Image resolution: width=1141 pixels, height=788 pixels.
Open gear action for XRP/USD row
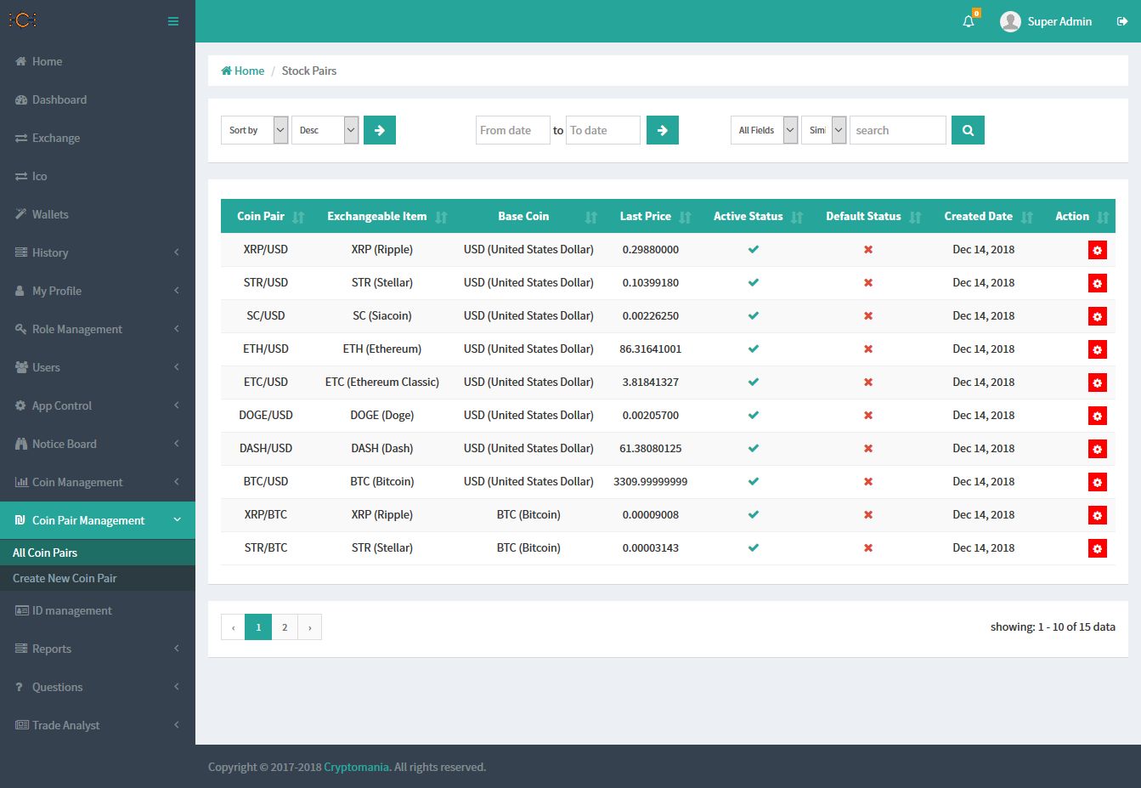[x=1097, y=250]
